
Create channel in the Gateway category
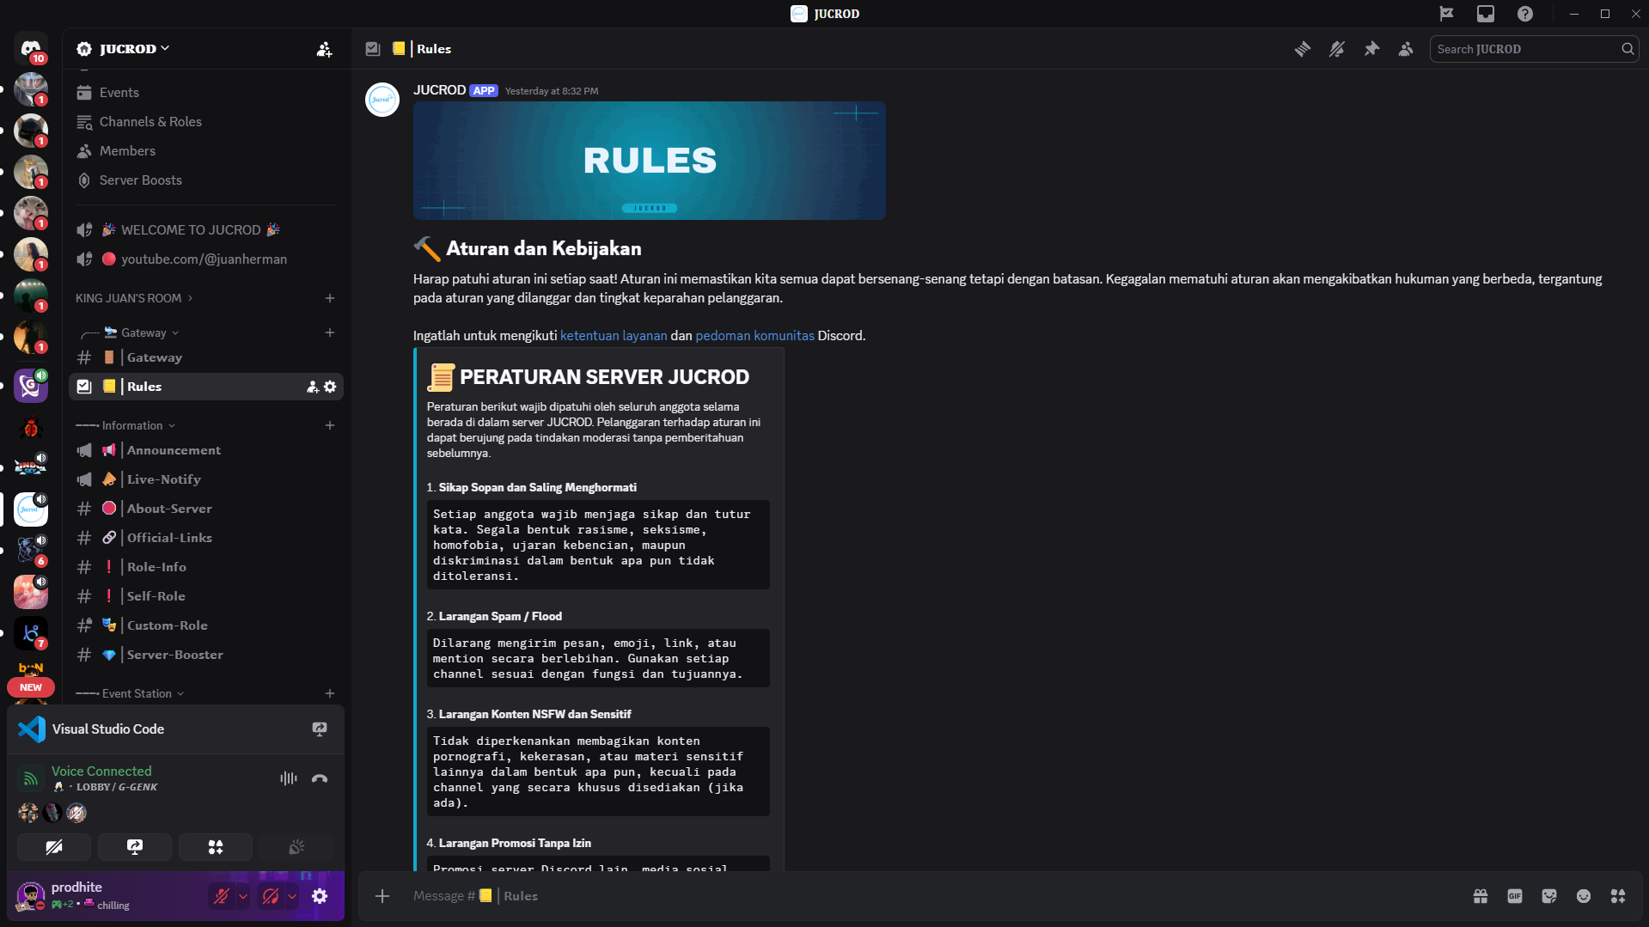[330, 332]
